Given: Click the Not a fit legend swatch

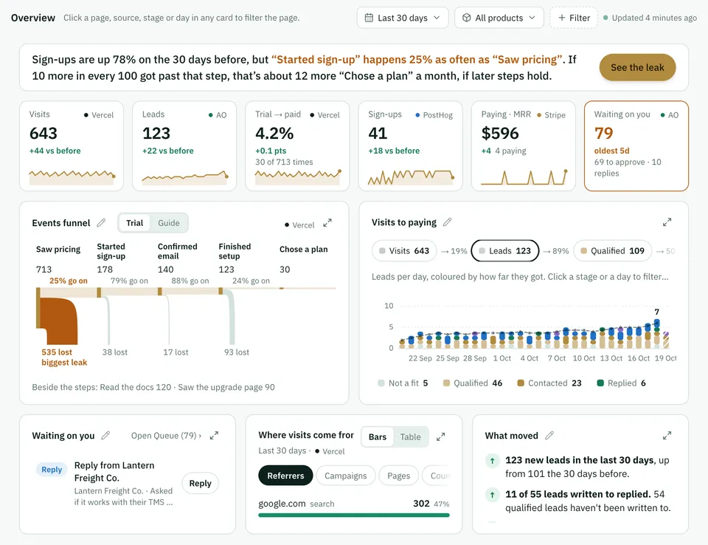Looking at the screenshot, I should coord(381,383).
